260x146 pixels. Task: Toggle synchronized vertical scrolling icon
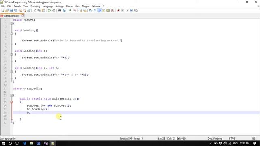click(80, 10)
